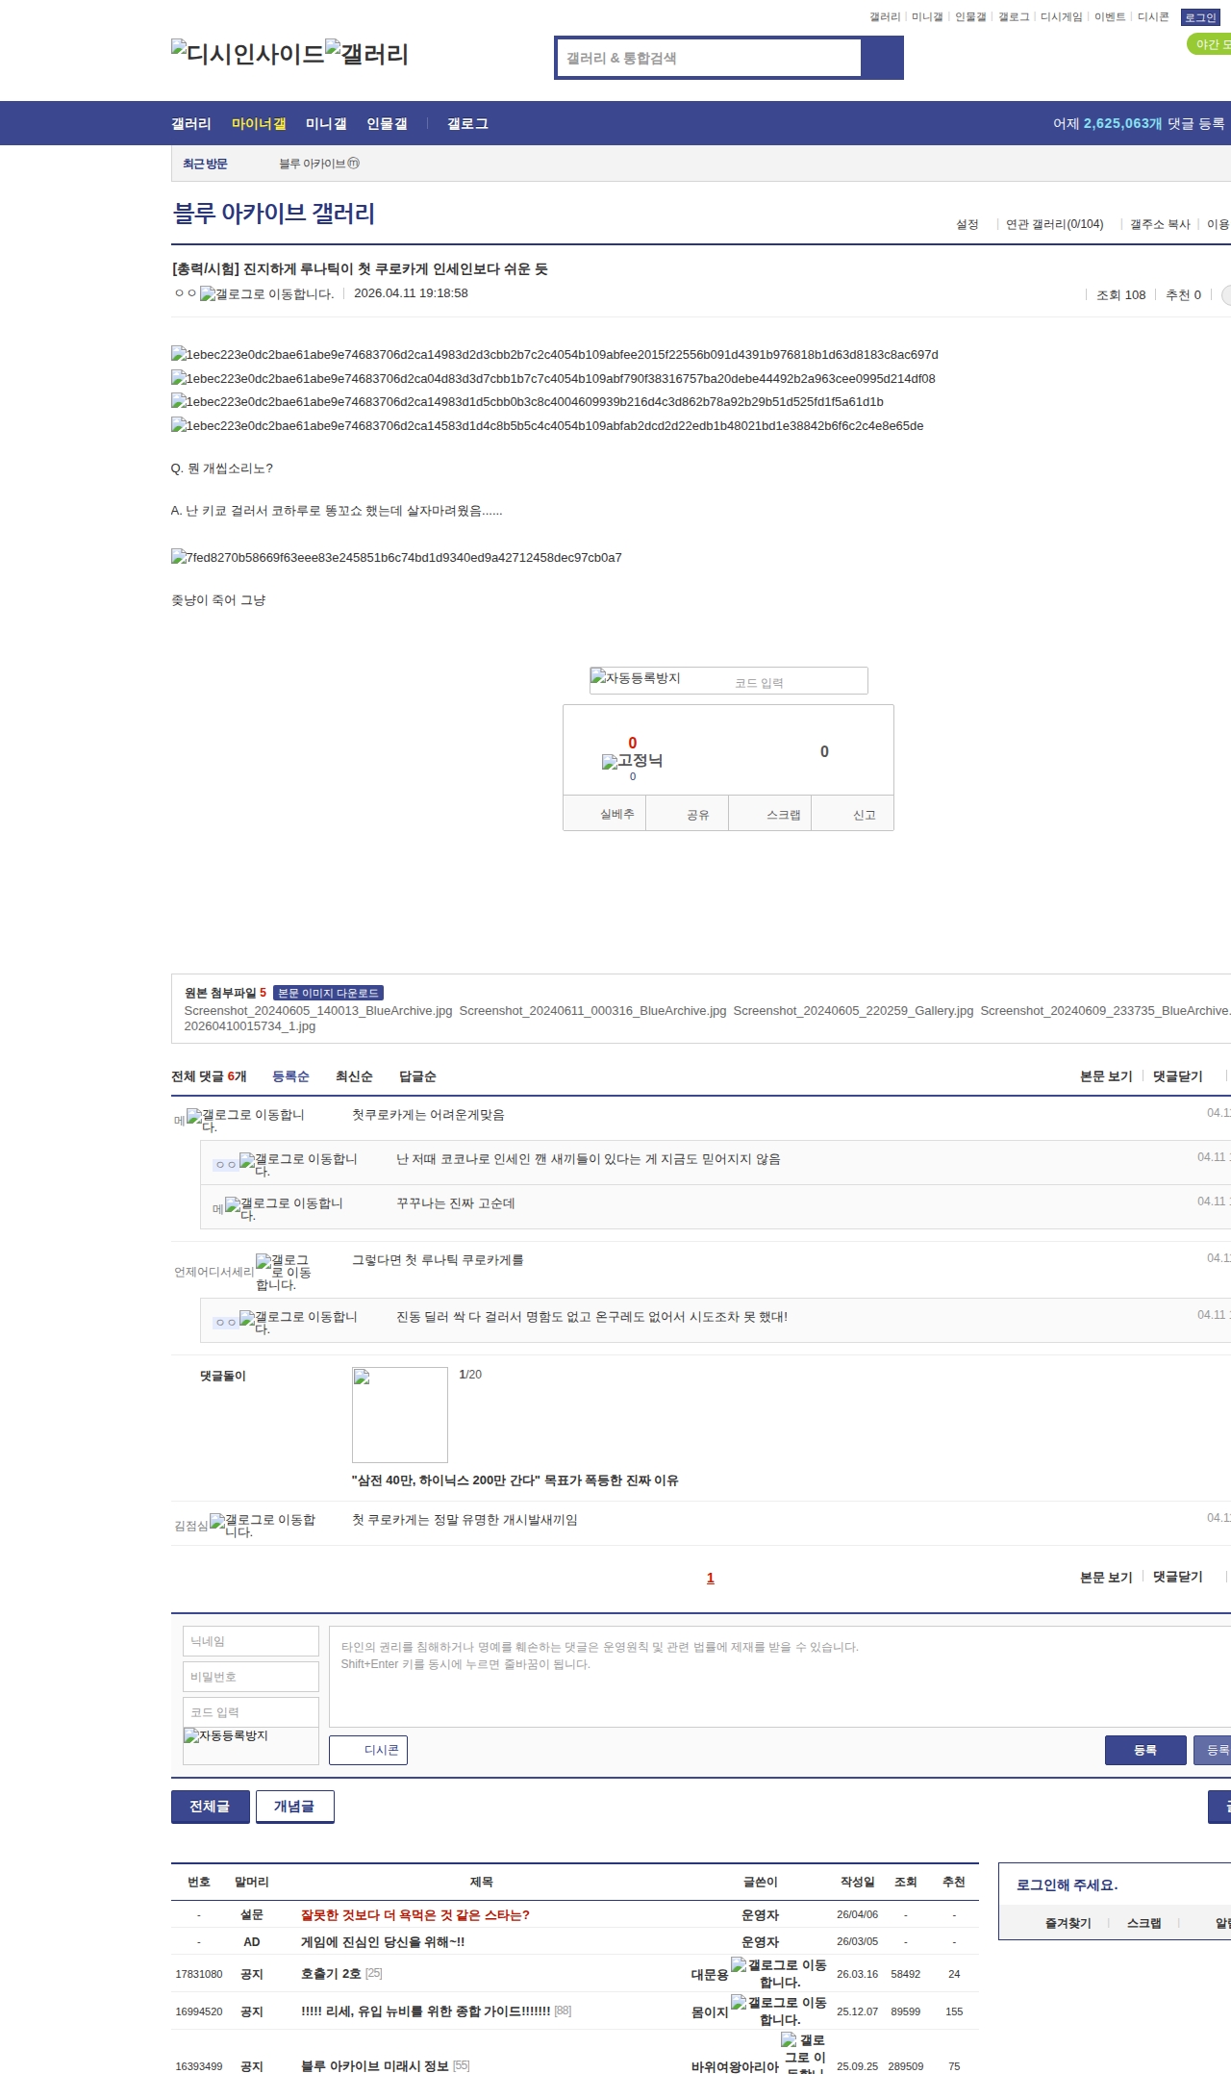
Task: Switch to the 마이너갤 tab
Action: coord(259,124)
